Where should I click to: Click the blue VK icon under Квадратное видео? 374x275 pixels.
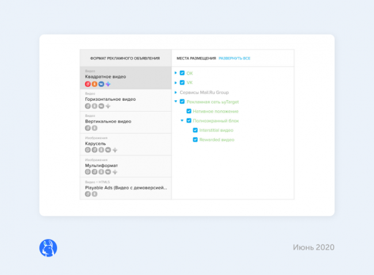(x=101, y=84)
